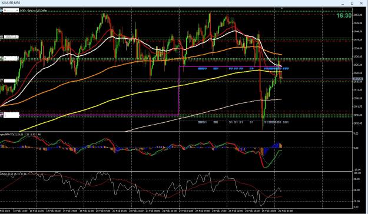Click the green 16:30 timer text
Screen dimensions: 368x214
click(344, 15)
